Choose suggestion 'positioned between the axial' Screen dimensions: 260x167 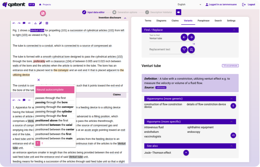click(x=54, y=125)
